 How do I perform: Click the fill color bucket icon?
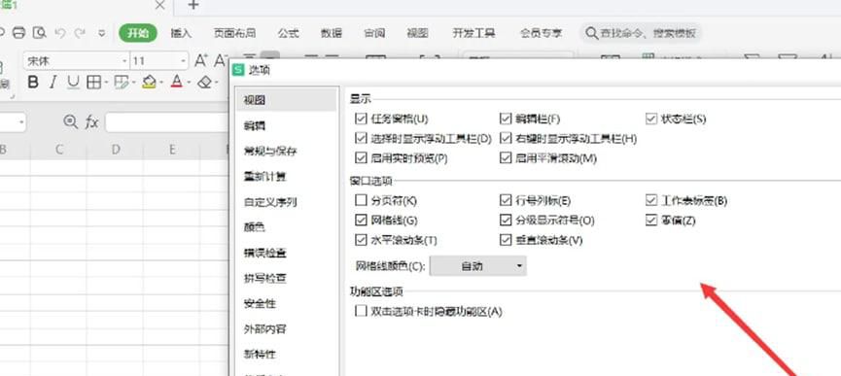click(149, 82)
